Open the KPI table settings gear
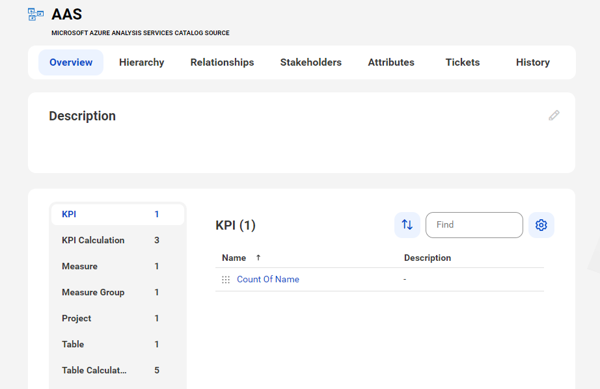Viewport: 600px width, 389px height. click(x=541, y=225)
